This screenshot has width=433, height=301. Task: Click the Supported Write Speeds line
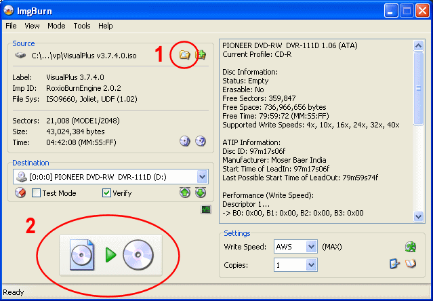tap(311, 125)
